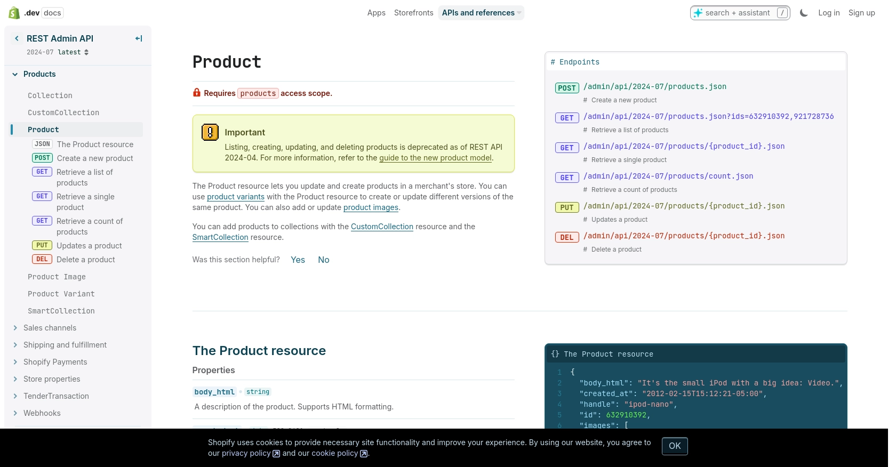Open Delete a product sidebar item

point(74,260)
